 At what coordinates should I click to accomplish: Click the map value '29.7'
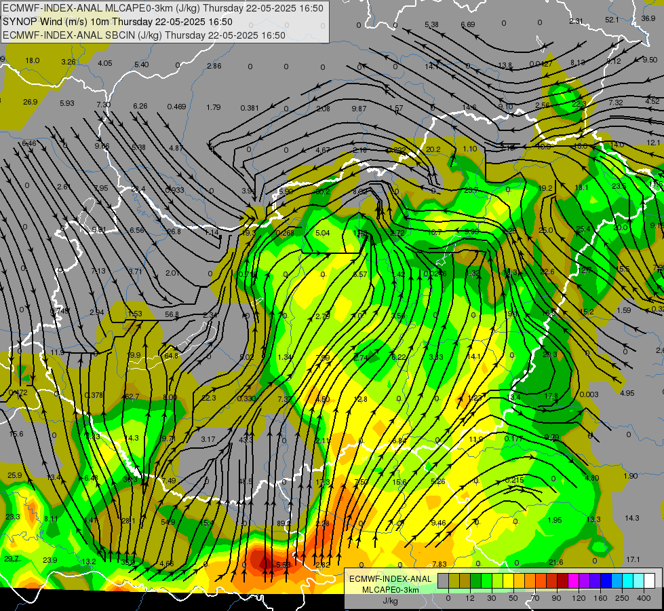coord(12,559)
